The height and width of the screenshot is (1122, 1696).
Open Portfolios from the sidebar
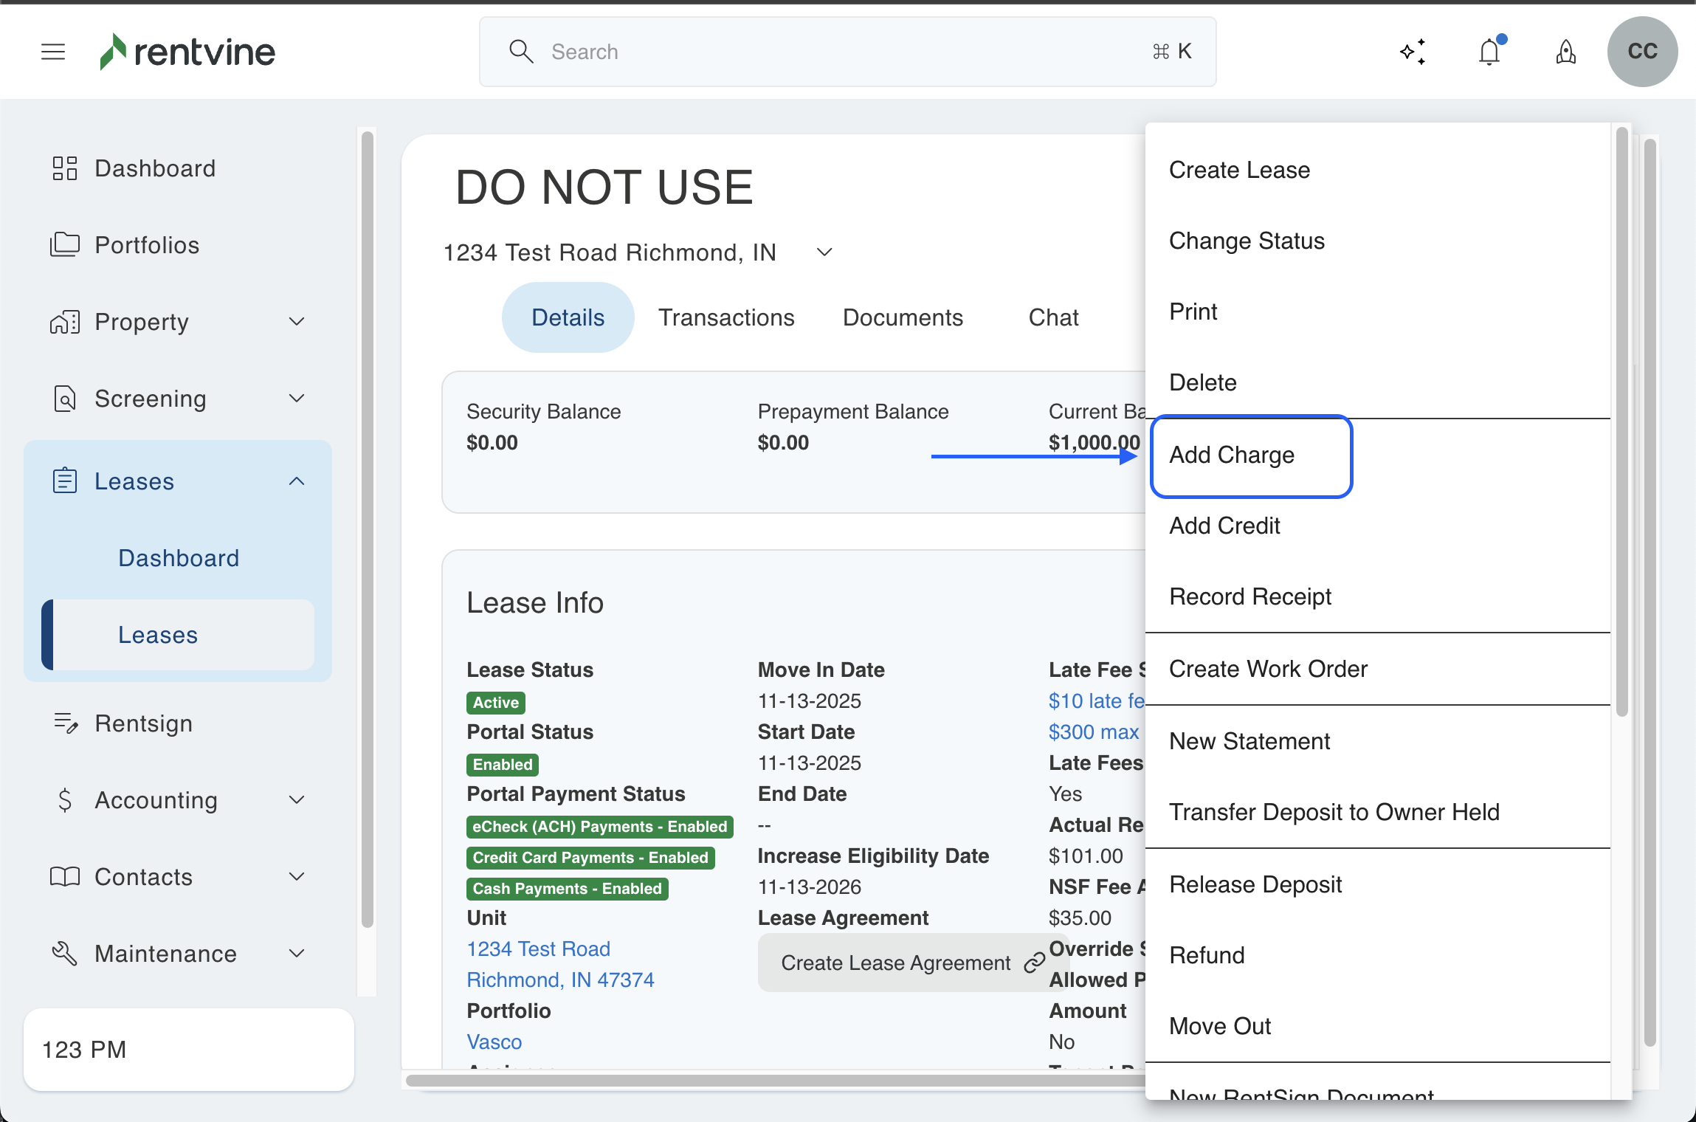pyautogui.click(x=147, y=245)
